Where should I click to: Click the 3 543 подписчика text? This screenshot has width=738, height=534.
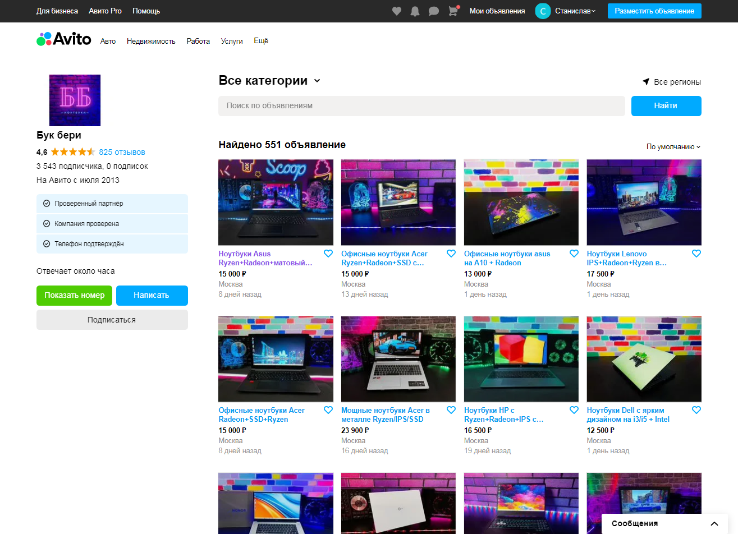(69, 167)
